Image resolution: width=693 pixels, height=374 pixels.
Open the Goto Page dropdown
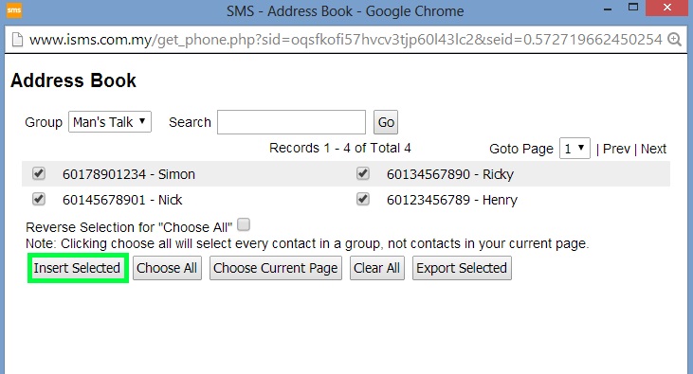[574, 149]
